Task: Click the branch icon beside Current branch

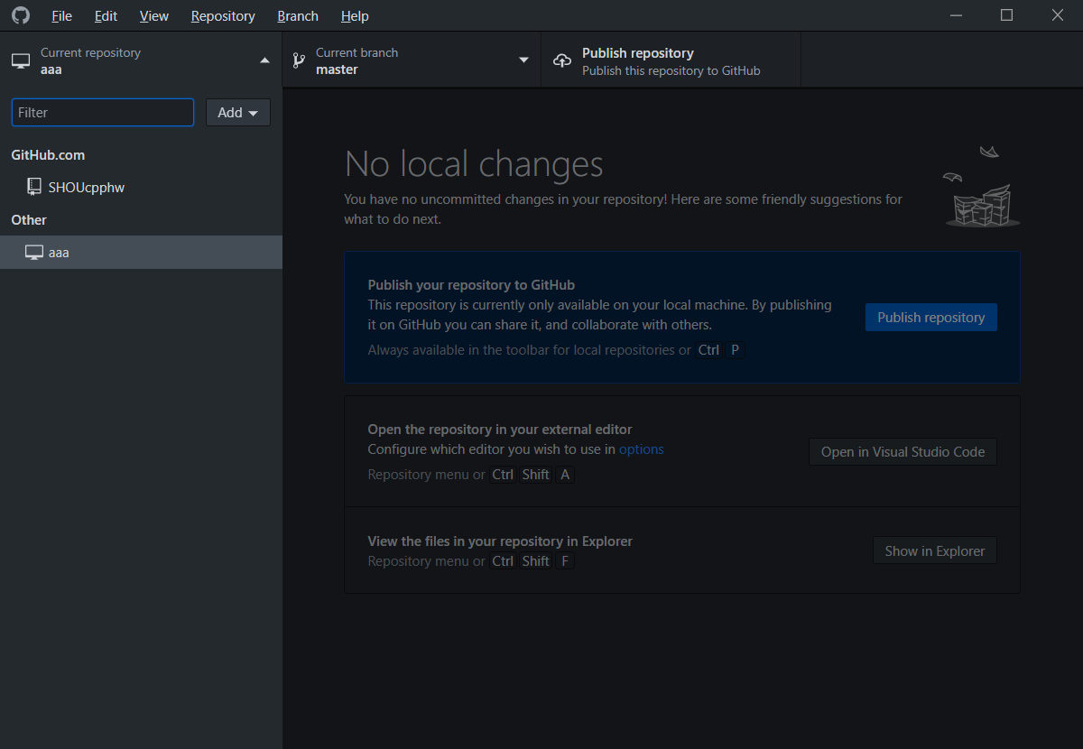Action: (x=299, y=61)
